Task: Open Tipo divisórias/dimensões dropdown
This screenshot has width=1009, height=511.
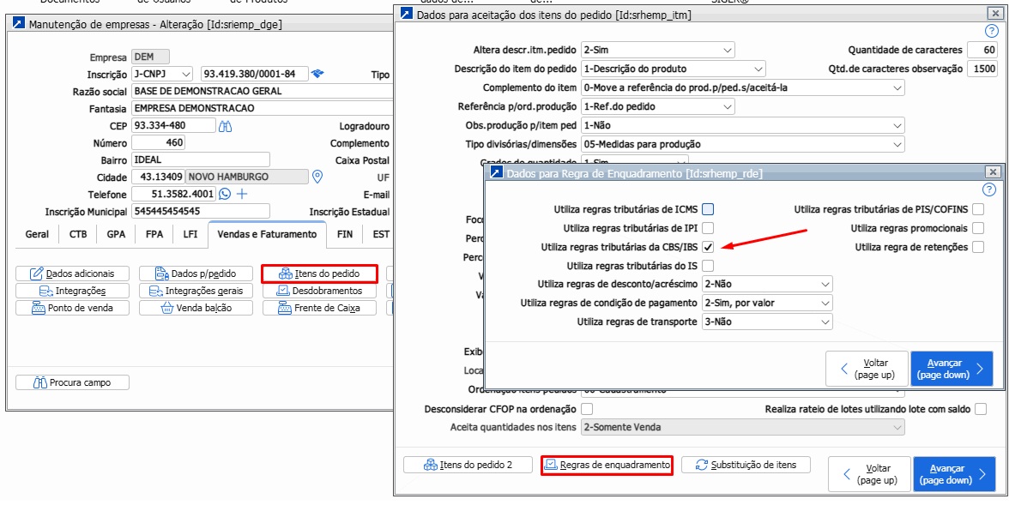Action: pyautogui.click(x=743, y=144)
